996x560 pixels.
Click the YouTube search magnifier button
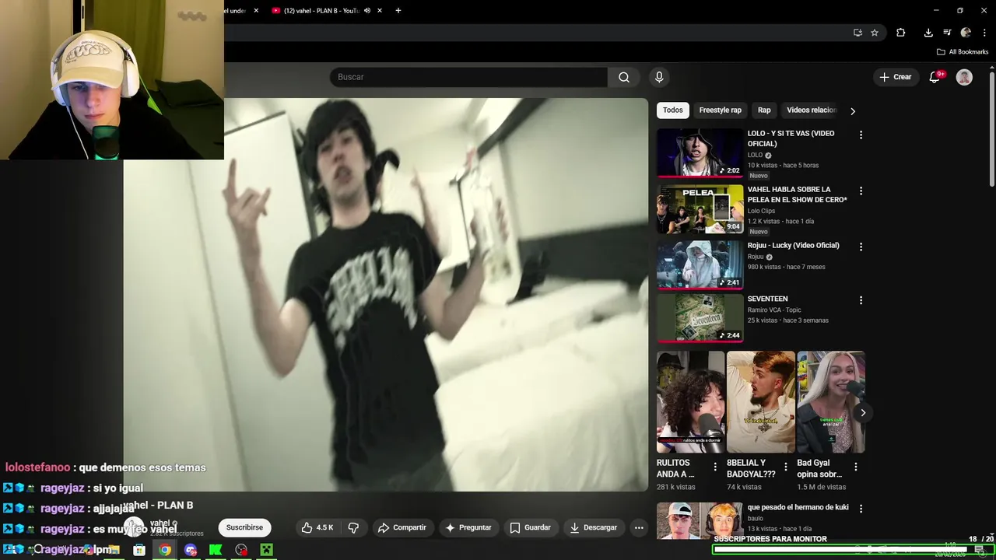point(623,77)
